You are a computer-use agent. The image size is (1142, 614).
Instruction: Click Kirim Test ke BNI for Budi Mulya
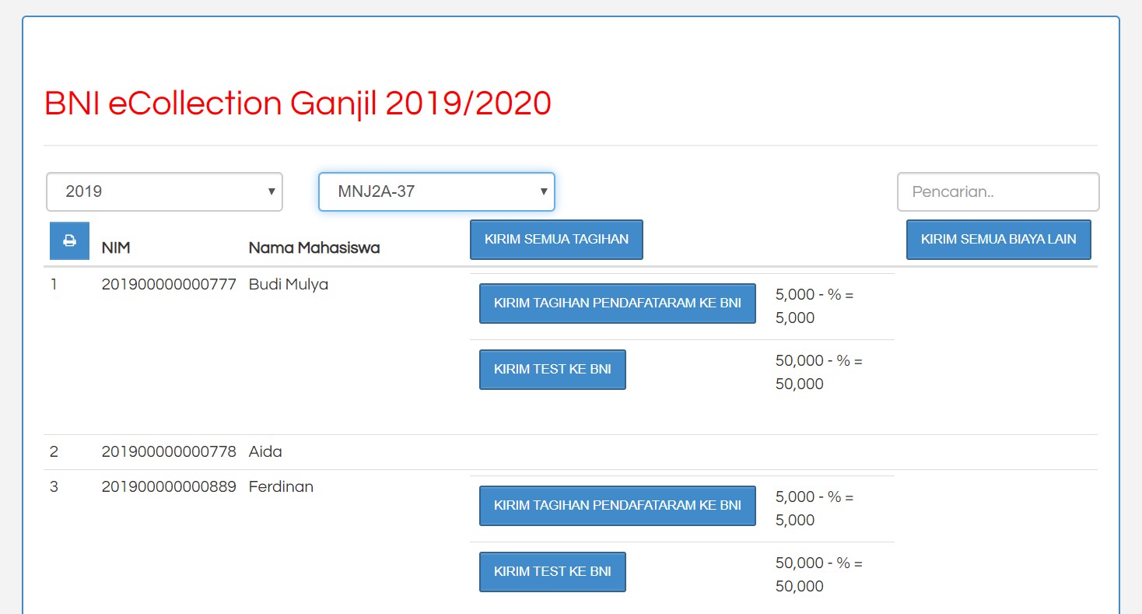pyautogui.click(x=552, y=370)
